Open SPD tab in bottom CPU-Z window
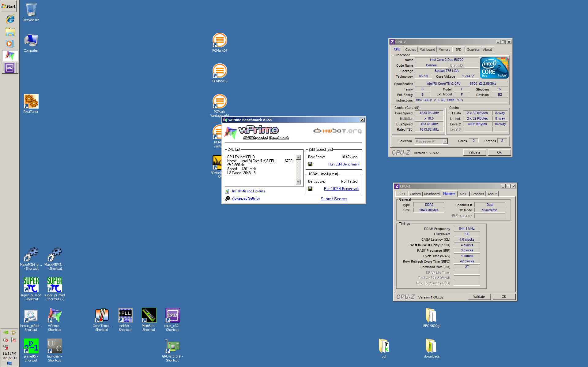The height and width of the screenshot is (367, 588). pyautogui.click(x=463, y=194)
